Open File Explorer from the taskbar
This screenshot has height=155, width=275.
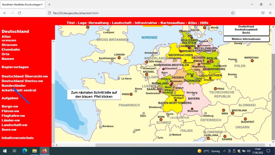[x=35, y=151]
